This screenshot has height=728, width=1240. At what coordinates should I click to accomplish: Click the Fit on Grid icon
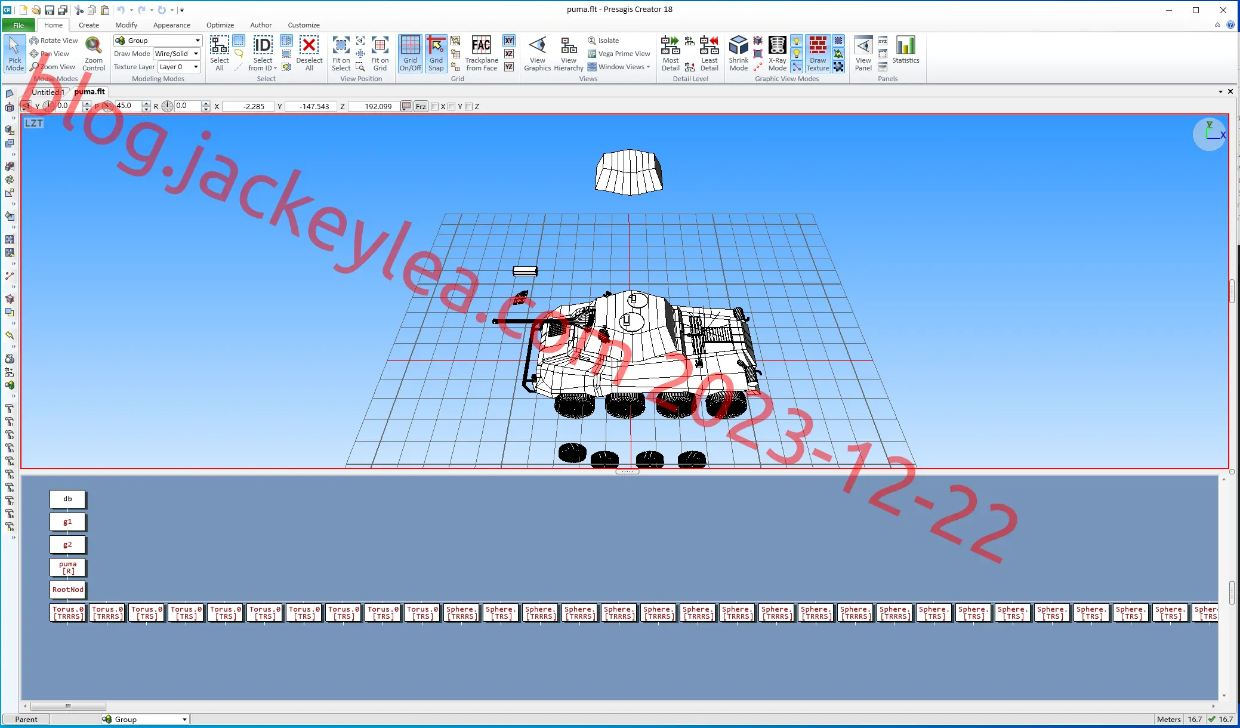pyautogui.click(x=380, y=53)
